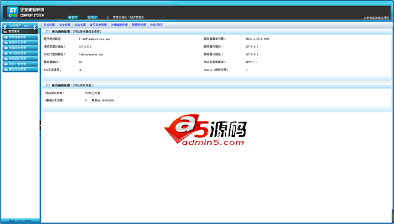Click the FSO text read-write checkmark
This screenshot has width=394, height=224.
pyautogui.click(x=81, y=69)
